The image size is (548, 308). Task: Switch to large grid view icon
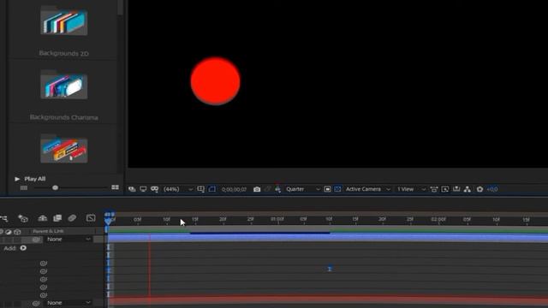115,187
